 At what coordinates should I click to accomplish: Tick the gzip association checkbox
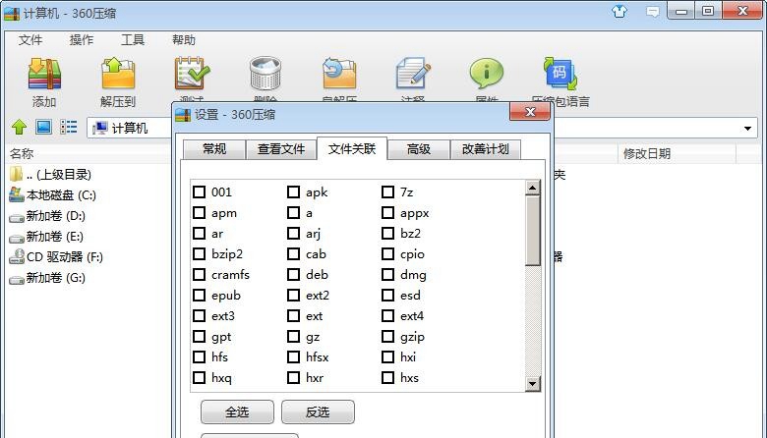387,337
